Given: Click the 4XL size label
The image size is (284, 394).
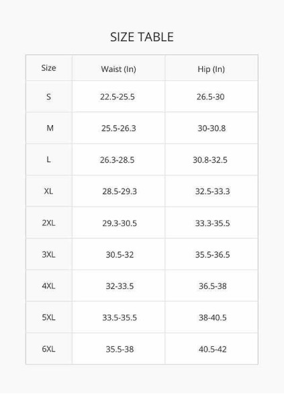Looking at the screenshot, I should (x=48, y=286).
